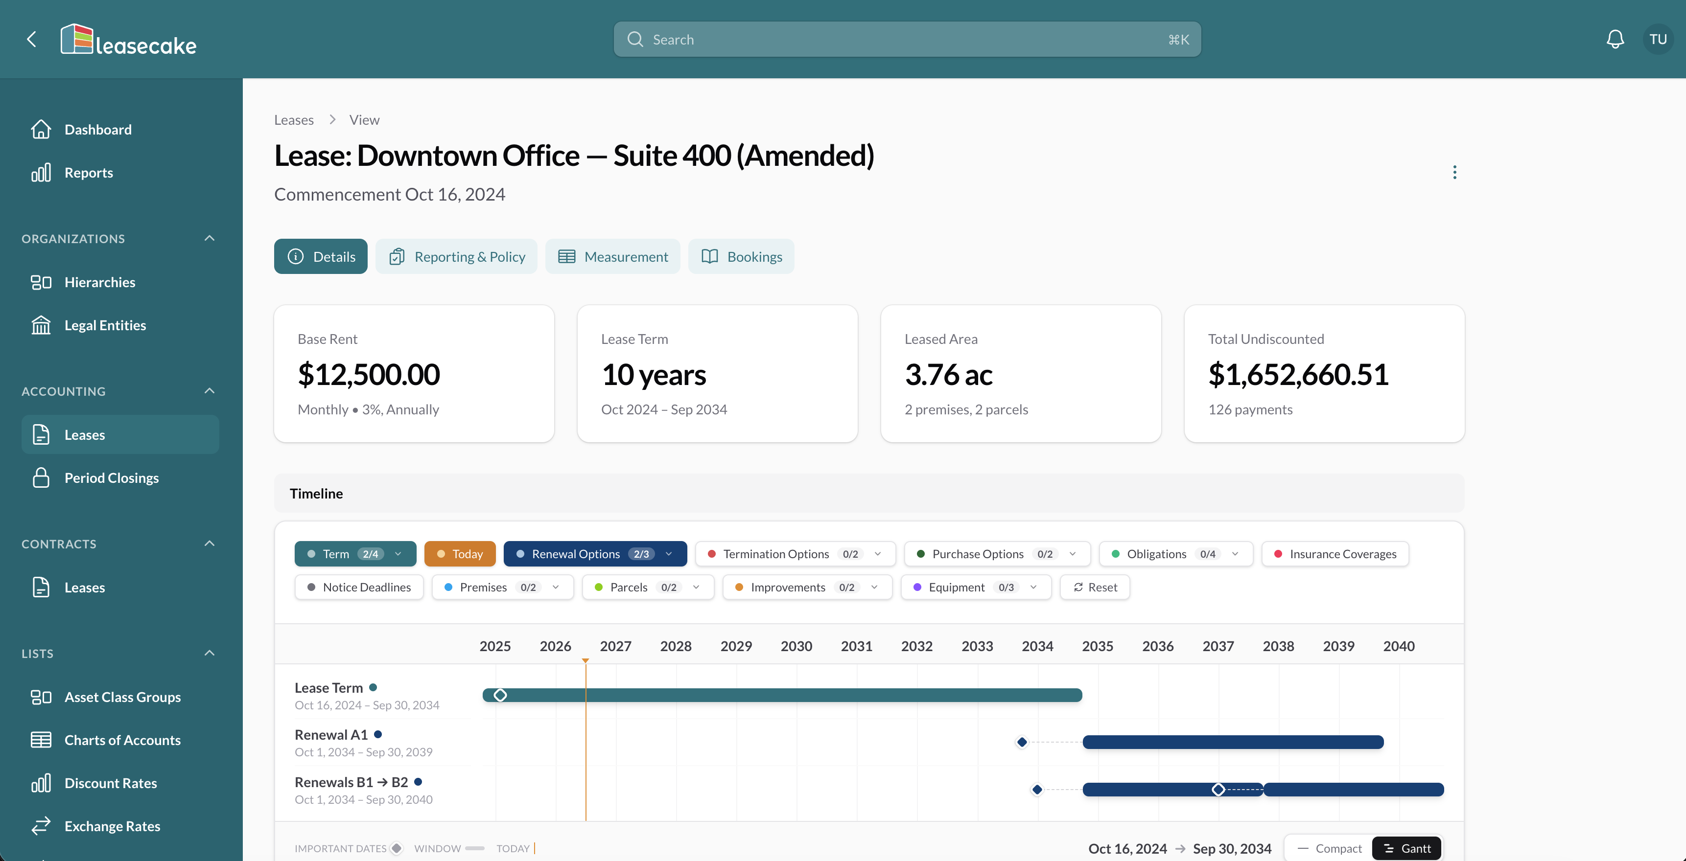Collapse the Organizations sidebar section
Screen dimensions: 1686x861
210,238
